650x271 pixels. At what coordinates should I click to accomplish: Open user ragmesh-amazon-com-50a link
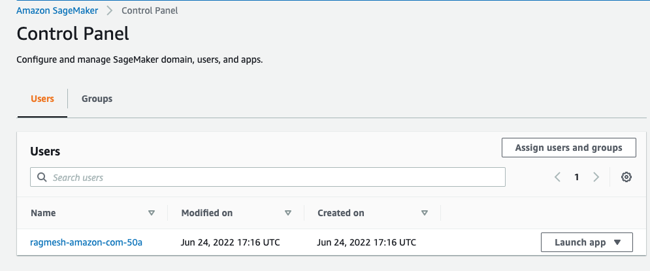pyautogui.click(x=86, y=242)
